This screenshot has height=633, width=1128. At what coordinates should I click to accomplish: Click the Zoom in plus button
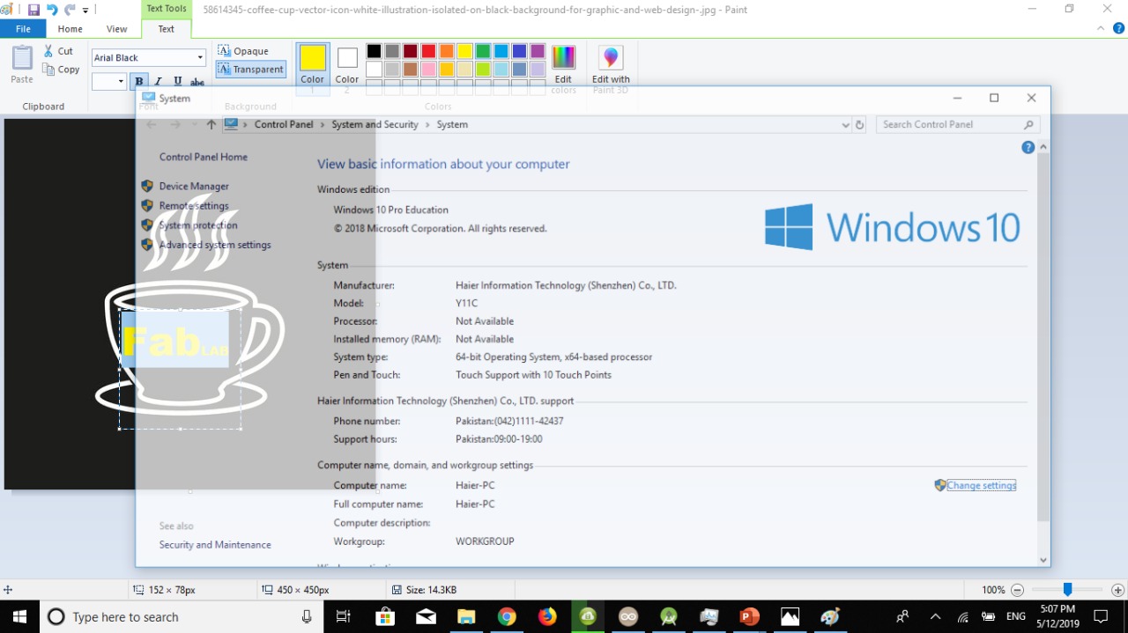1117,590
